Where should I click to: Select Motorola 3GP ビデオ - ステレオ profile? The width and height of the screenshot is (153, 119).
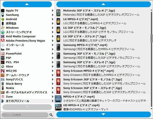tap(103, 13)
